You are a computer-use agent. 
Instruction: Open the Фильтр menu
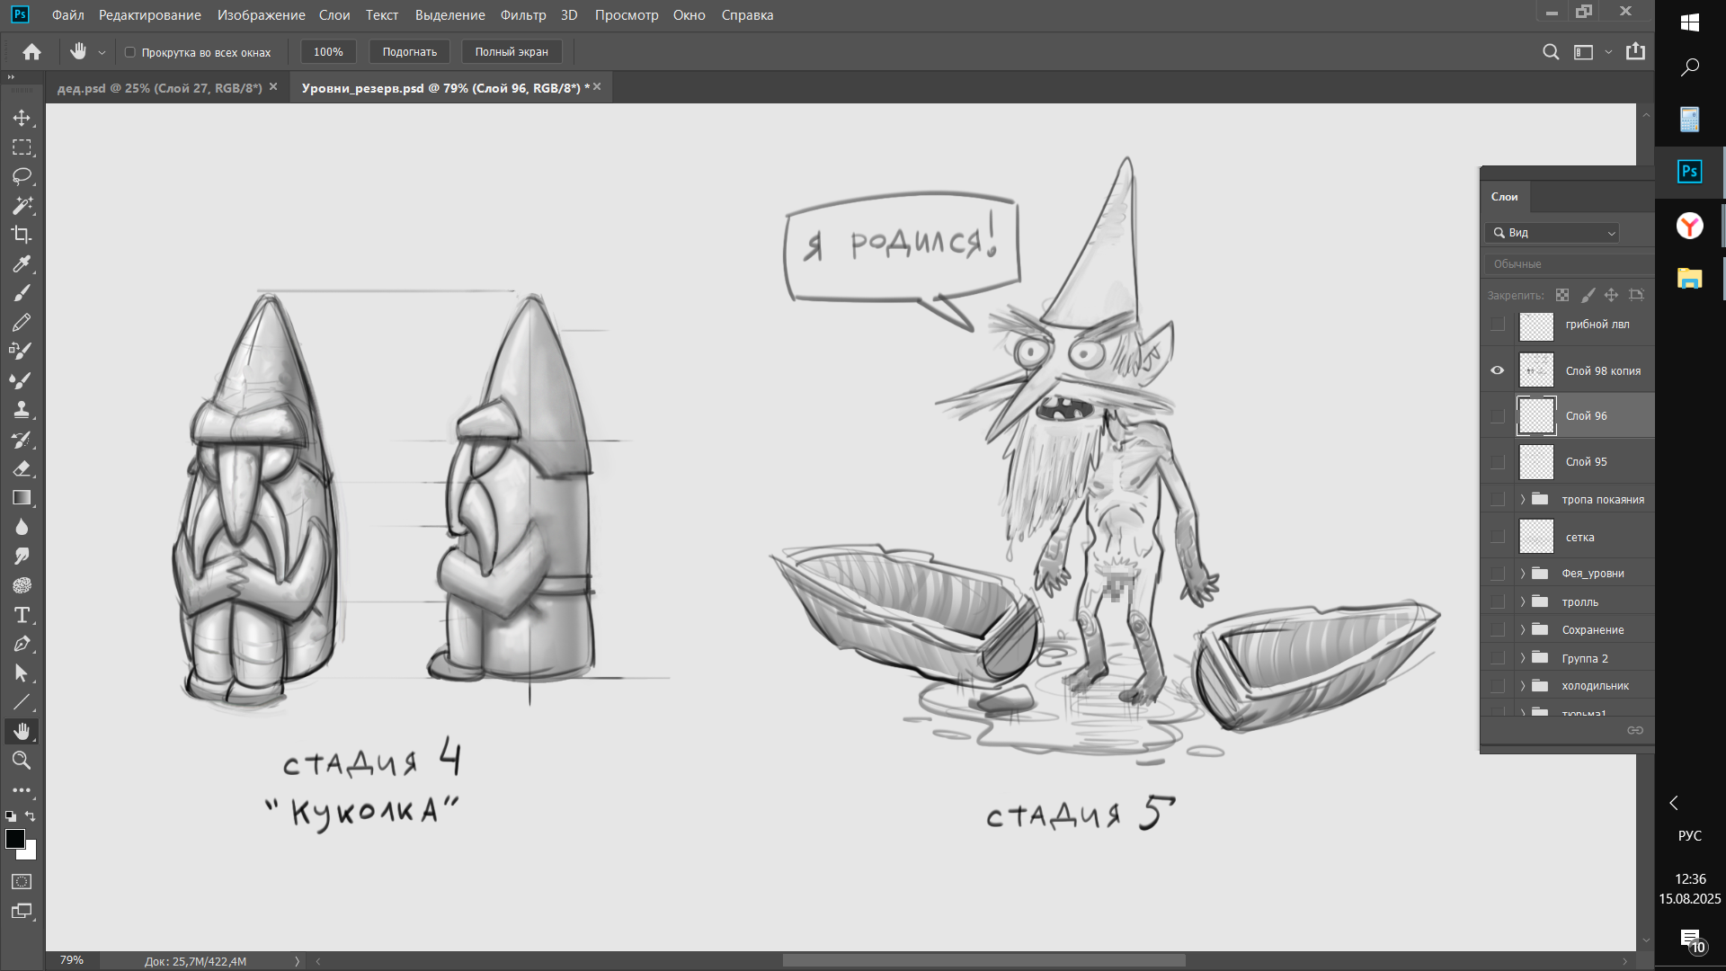(x=522, y=15)
